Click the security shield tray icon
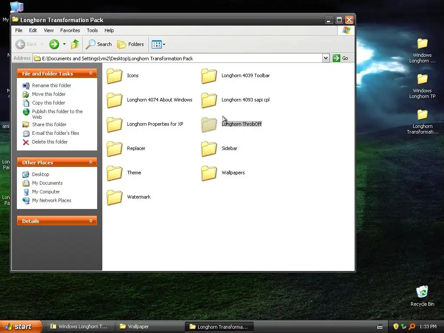444x333 pixels. click(396, 326)
